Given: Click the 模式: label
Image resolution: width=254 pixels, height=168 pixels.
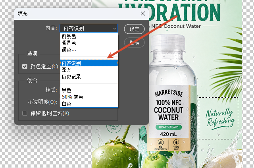Looking at the screenshot, I should pyautogui.click(x=51, y=90).
